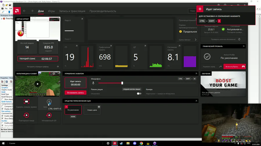Viewport: 261px width, 146px height.
Task: Click the Управлять проф… link
Action: 209,67
